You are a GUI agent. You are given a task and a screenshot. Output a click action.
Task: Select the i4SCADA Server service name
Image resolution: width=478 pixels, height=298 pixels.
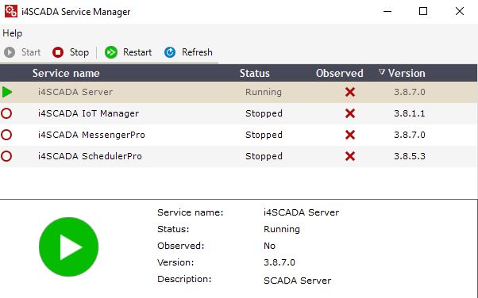[x=75, y=92]
